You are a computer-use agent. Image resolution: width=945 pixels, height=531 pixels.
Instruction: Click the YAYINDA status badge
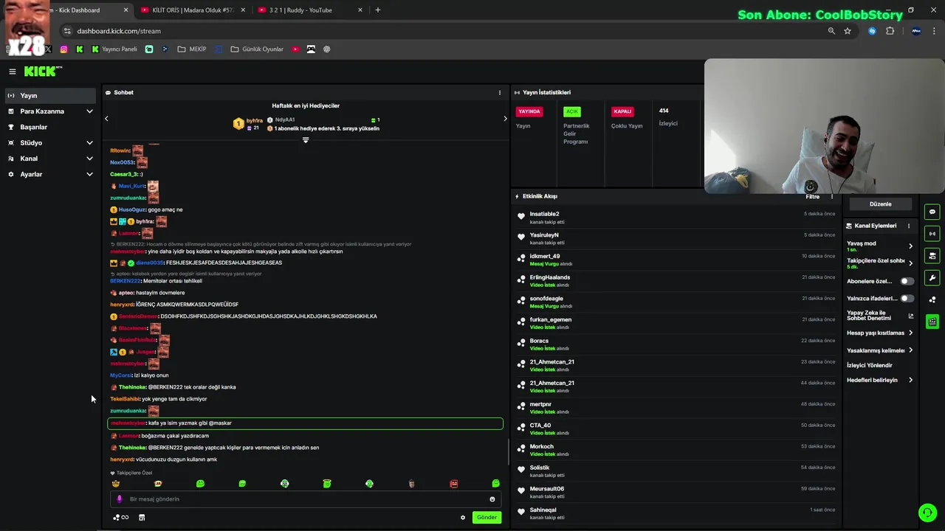click(x=529, y=111)
